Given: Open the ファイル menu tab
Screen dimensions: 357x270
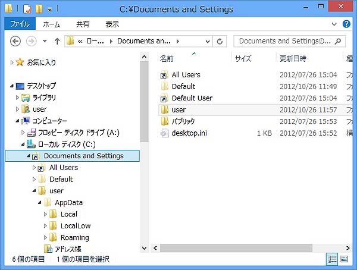Looking at the screenshot, I should point(20,24).
